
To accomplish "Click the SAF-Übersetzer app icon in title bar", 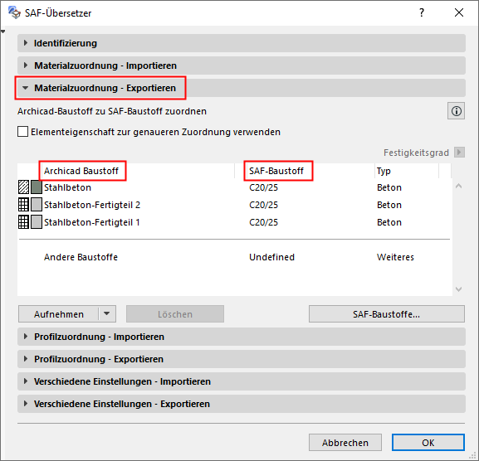I will pos(14,12).
